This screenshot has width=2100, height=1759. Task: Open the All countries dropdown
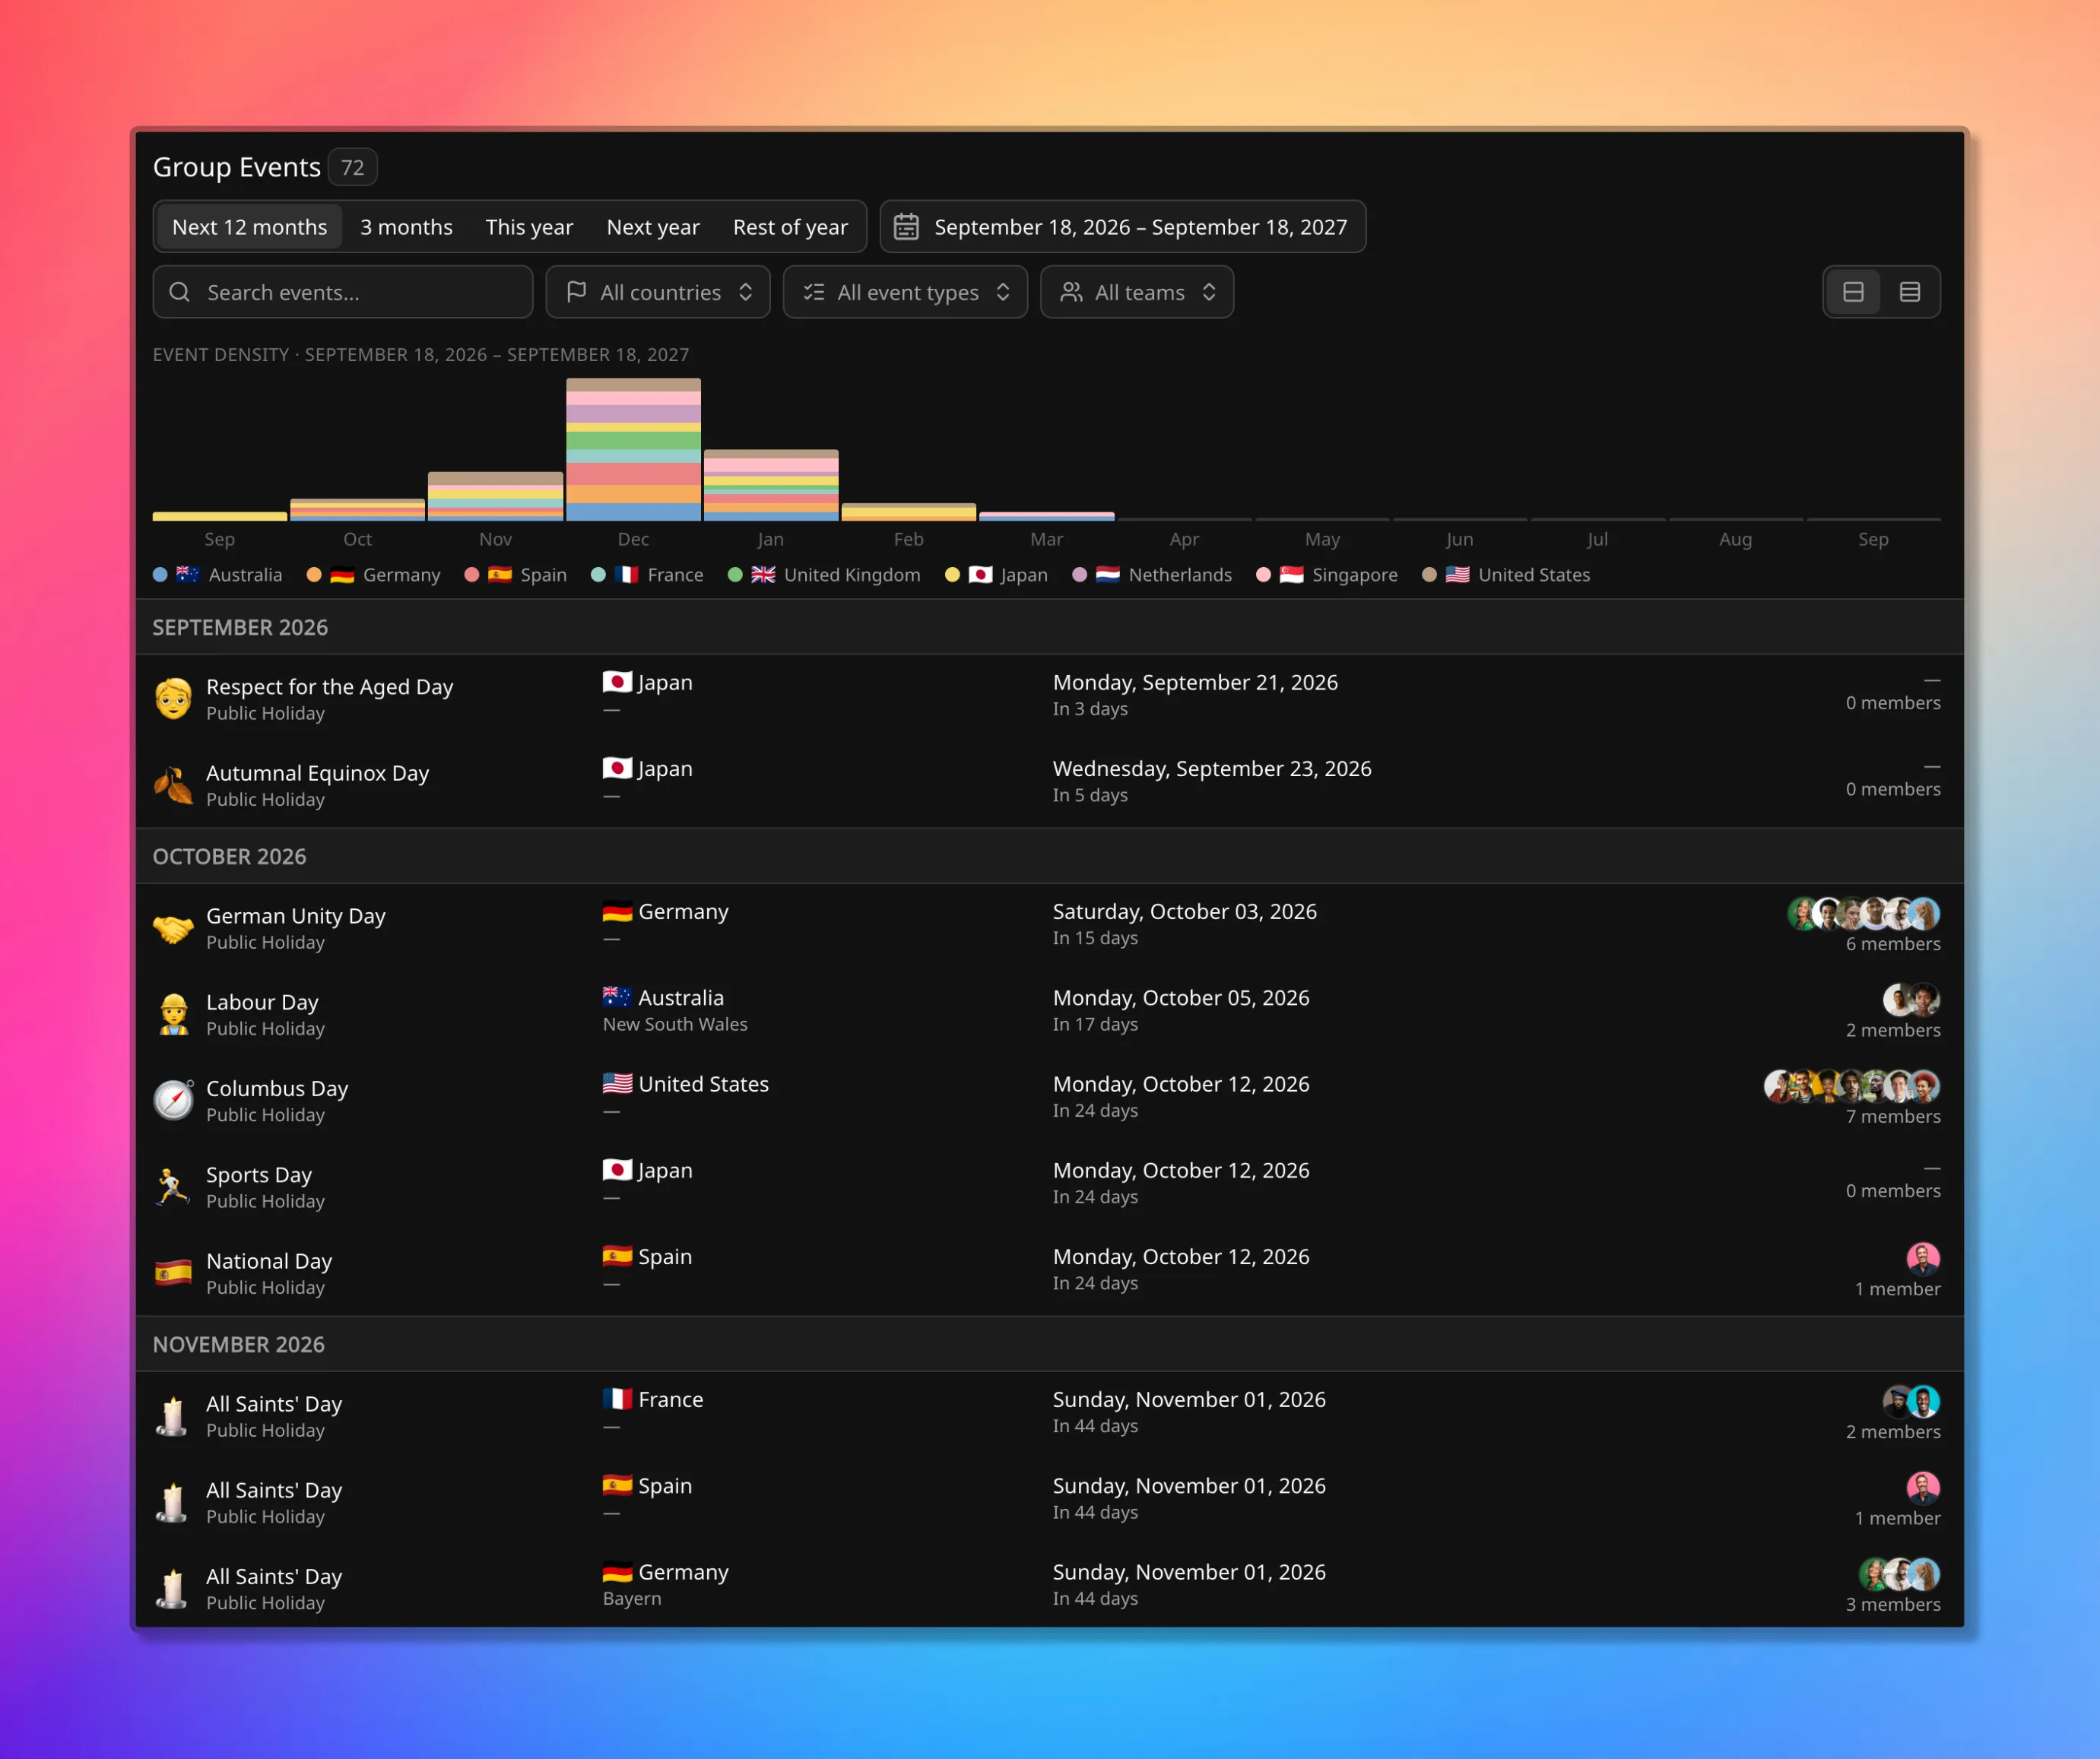click(658, 292)
